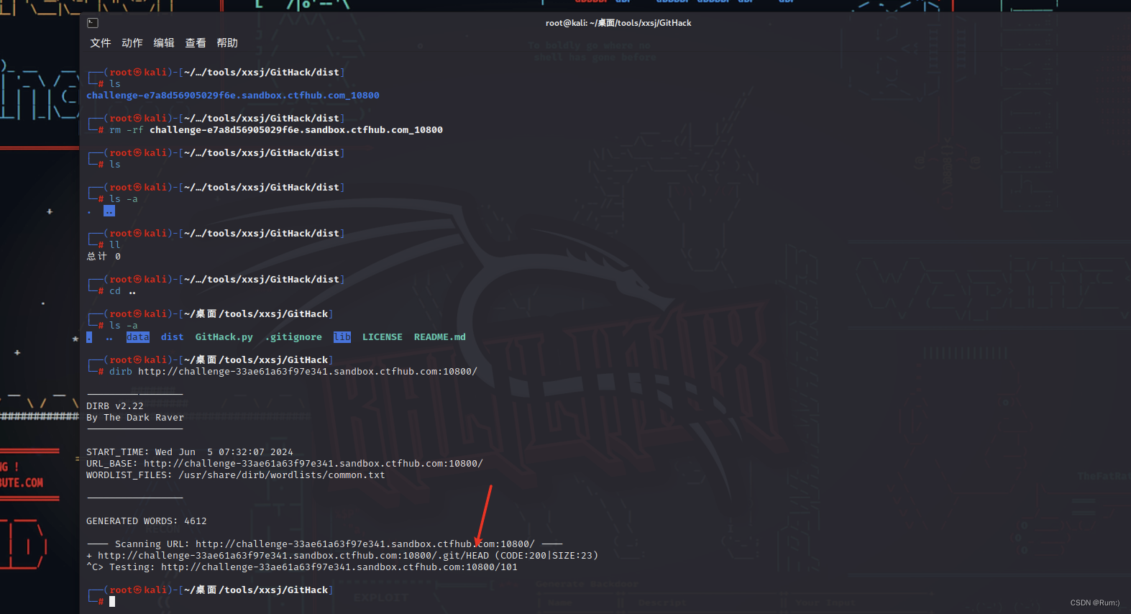Open the 文件 menu
1131x614 pixels.
point(101,43)
